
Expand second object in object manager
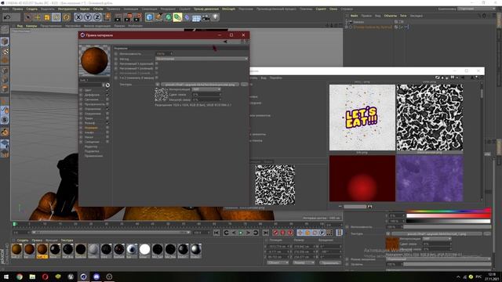click(x=347, y=27)
